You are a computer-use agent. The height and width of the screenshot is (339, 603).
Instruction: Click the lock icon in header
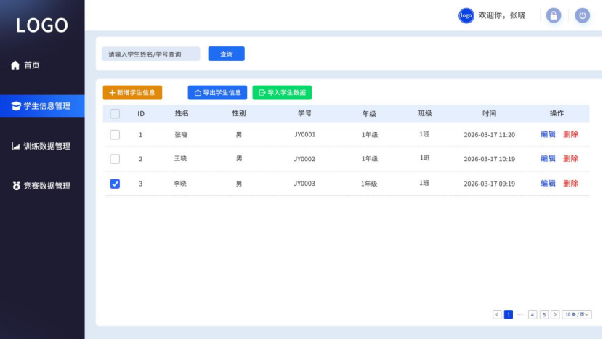[554, 15]
